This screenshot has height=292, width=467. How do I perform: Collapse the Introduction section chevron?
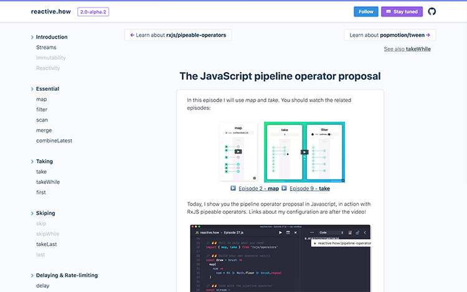[32, 37]
